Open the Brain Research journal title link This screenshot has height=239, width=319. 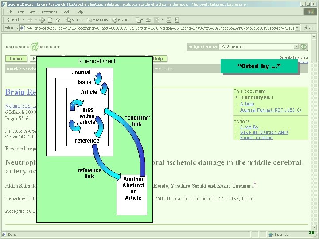21,92
